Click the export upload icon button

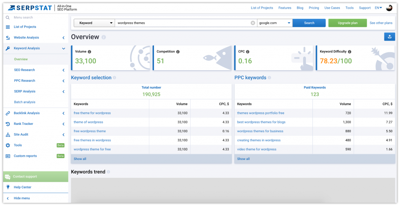[x=389, y=37]
